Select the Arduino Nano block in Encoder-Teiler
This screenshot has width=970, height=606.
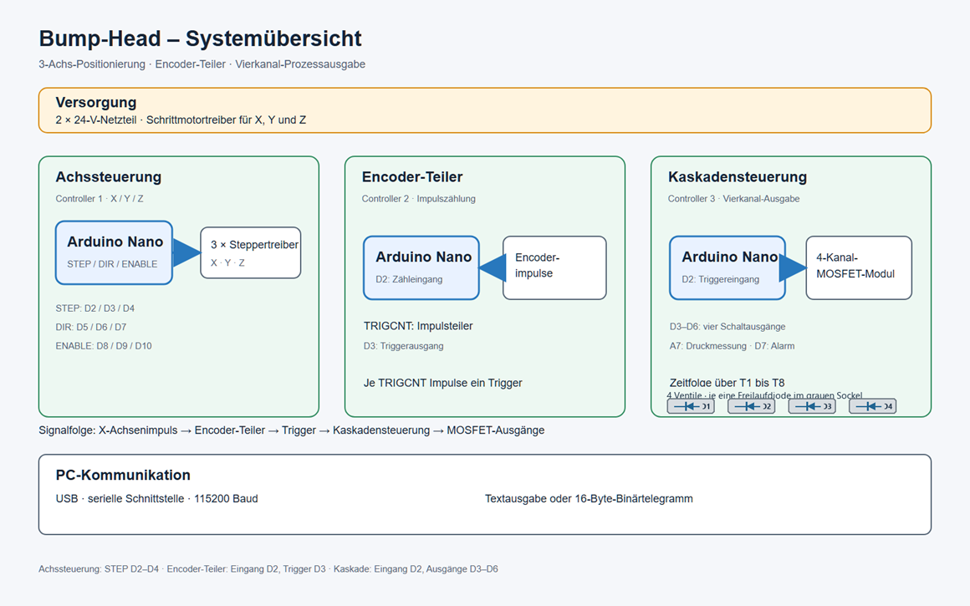click(421, 267)
